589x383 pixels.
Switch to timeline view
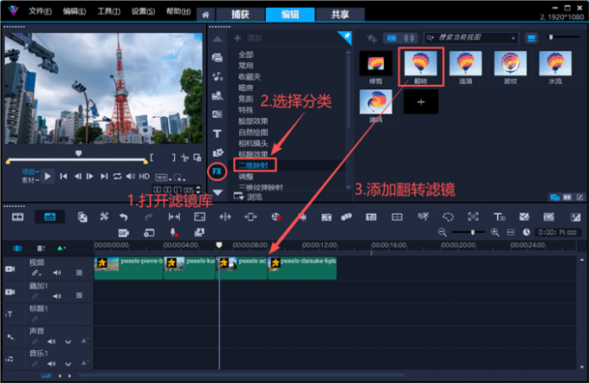point(49,217)
